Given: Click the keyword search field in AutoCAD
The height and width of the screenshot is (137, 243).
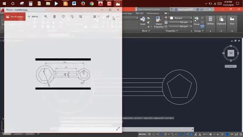Looking at the screenshot, I should click(152, 9).
